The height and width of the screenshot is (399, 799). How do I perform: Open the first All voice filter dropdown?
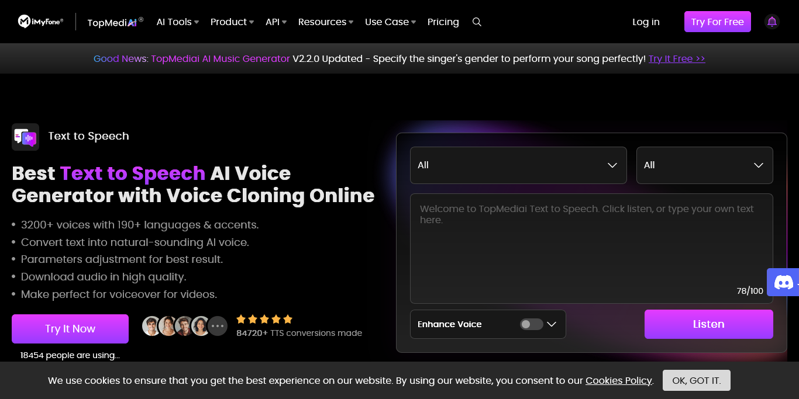click(518, 165)
